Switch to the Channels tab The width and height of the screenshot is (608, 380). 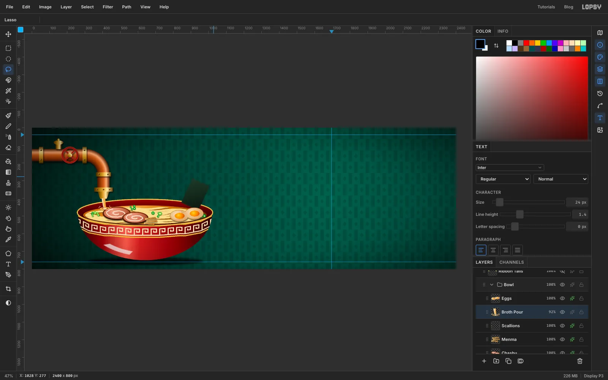(x=511, y=262)
